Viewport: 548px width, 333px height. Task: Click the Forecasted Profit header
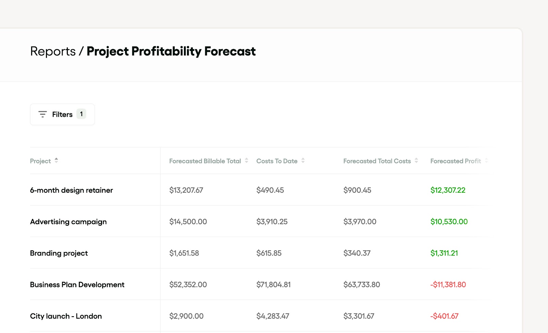456,161
